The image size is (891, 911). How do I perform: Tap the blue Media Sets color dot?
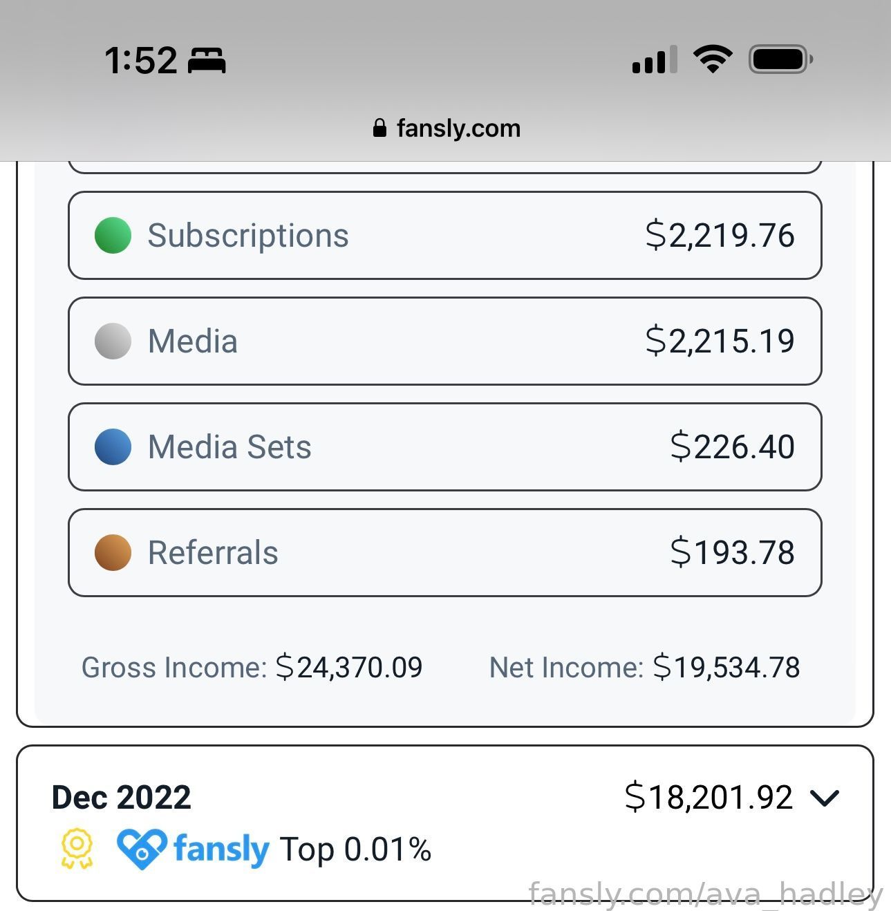(x=113, y=447)
